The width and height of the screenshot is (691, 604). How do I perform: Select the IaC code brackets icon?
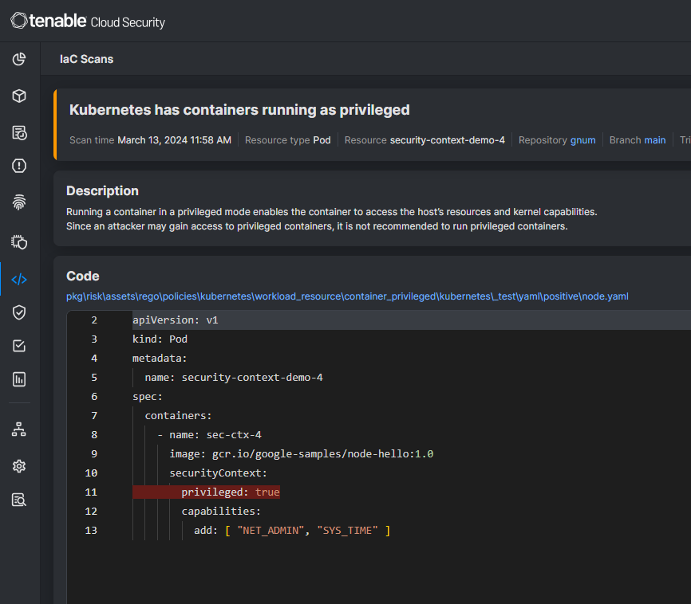click(19, 279)
